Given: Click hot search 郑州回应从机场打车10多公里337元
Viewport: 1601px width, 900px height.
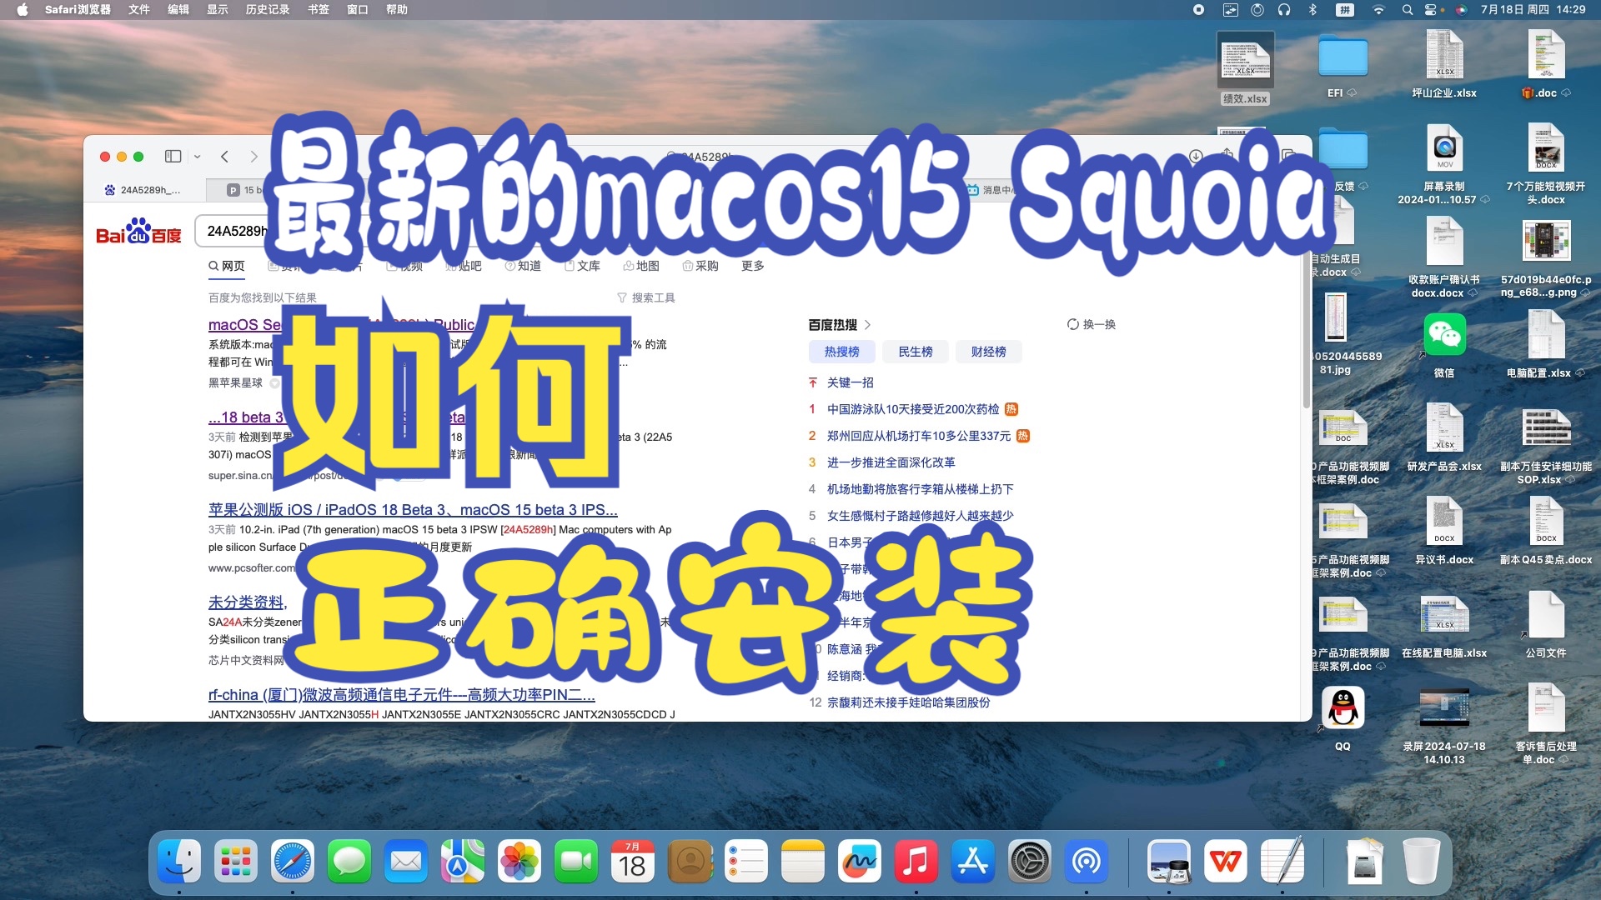Looking at the screenshot, I should [x=919, y=436].
